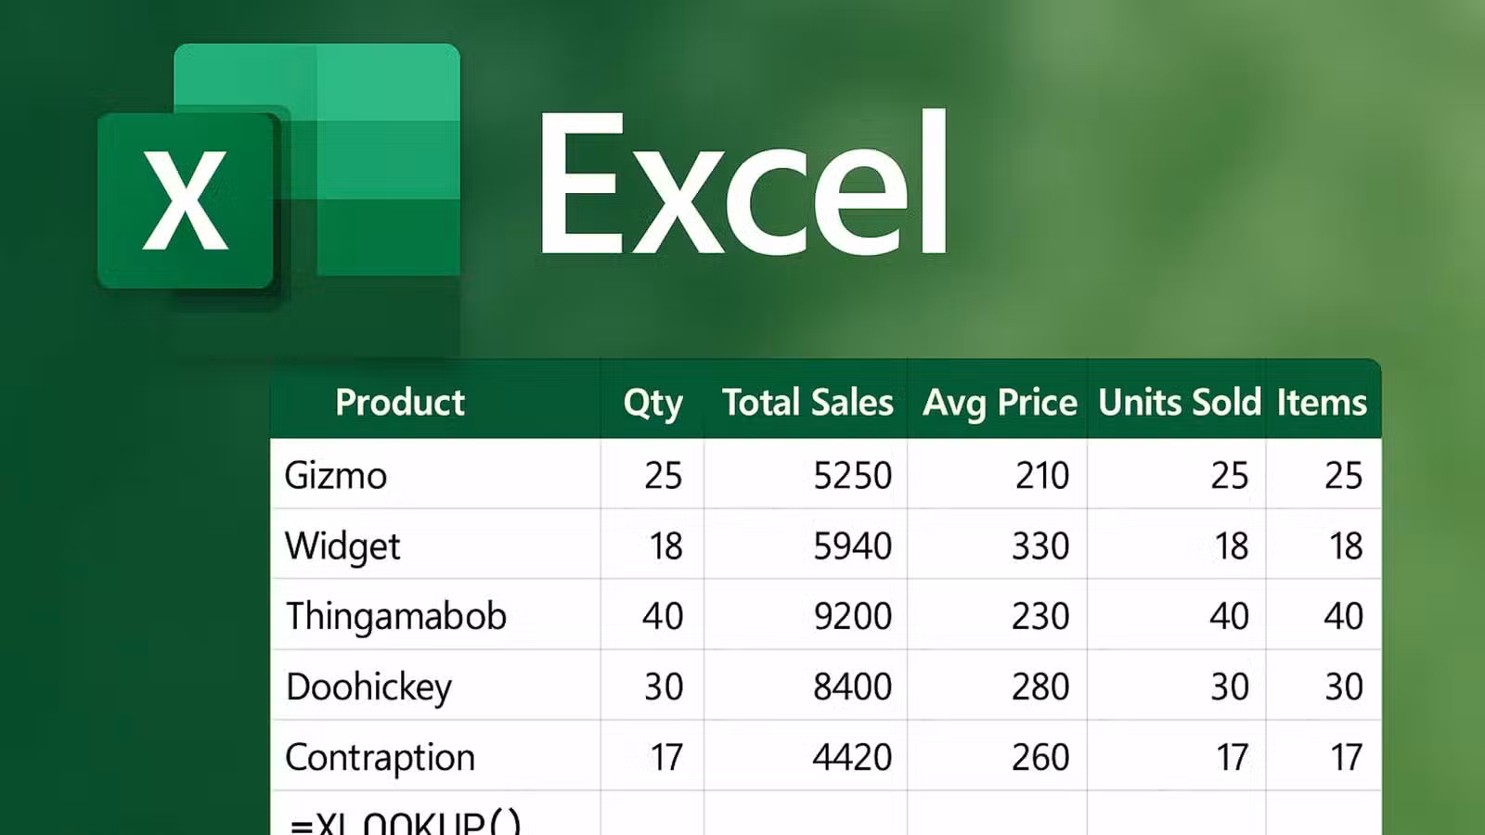Select the Widget product cell
1485x835 pixels.
click(x=342, y=546)
